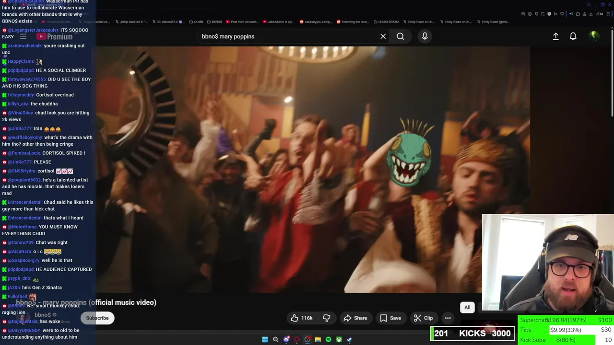
Task: Click chat message 'Cortisol overload'
Action: (55, 95)
